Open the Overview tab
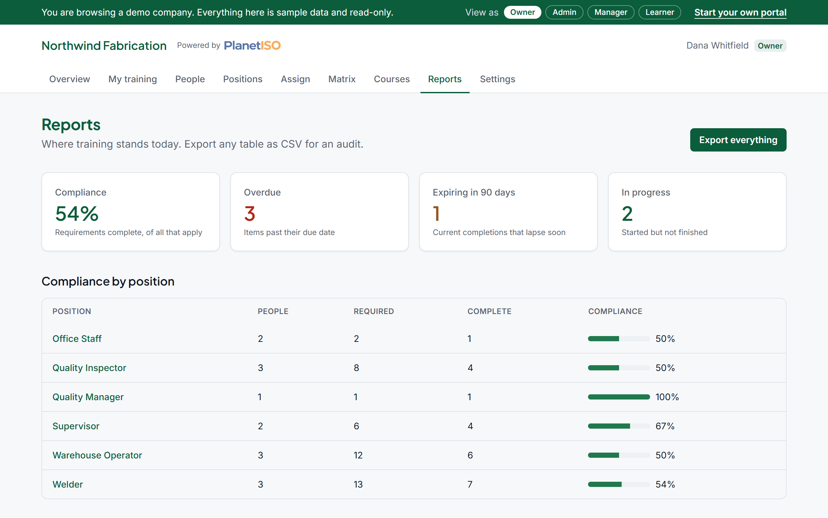Image resolution: width=828 pixels, height=518 pixels. click(x=70, y=79)
